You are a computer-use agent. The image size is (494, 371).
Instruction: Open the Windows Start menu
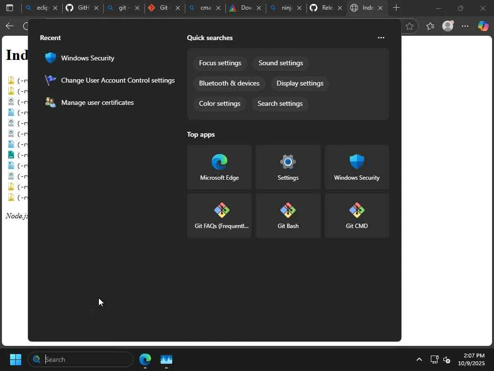click(x=15, y=359)
